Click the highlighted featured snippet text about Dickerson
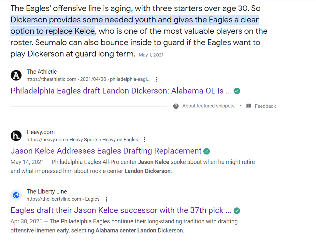The width and height of the screenshot is (316, 249). click(134, 20)
